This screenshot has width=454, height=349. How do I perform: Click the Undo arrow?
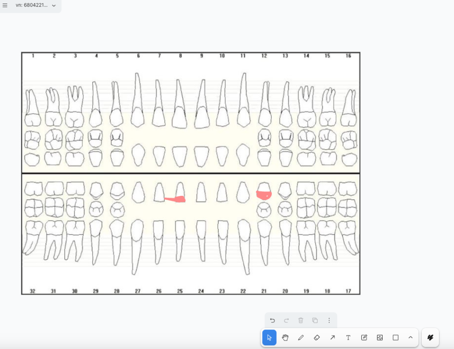(272, 321)
